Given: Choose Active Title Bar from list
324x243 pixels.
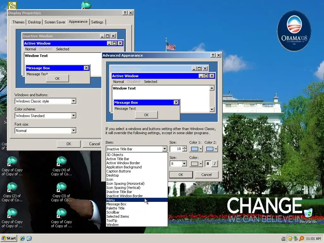Looking at the screenshot, I should [137, 159].
